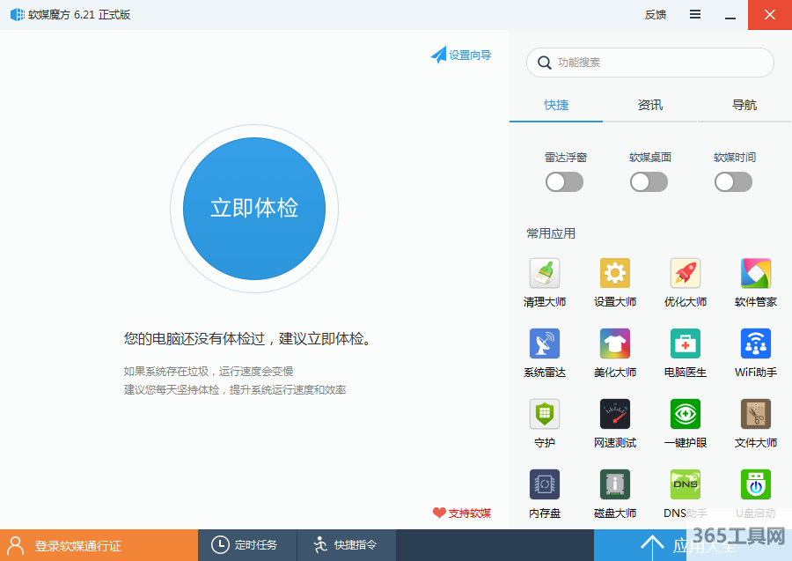Launch 设置大师 gear icon
The width and height of the screenshot is (792, 561).
click(x=614, y=274)
